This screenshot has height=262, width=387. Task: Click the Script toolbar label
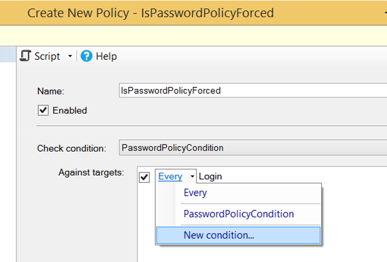pos(47,56)
